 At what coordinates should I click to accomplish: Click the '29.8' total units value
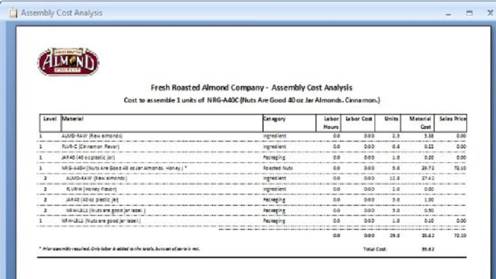tap(395, 235)
